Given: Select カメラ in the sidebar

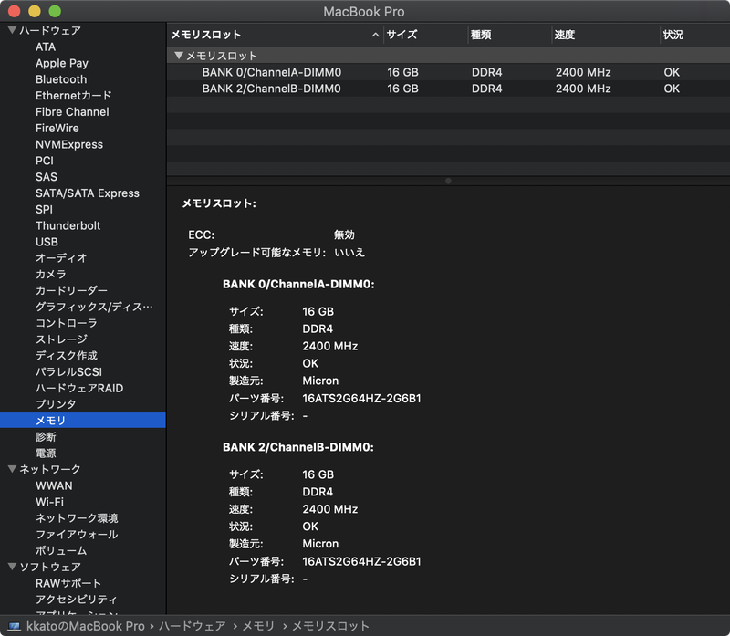Looking at the screenshot, I should click(51, 275).
